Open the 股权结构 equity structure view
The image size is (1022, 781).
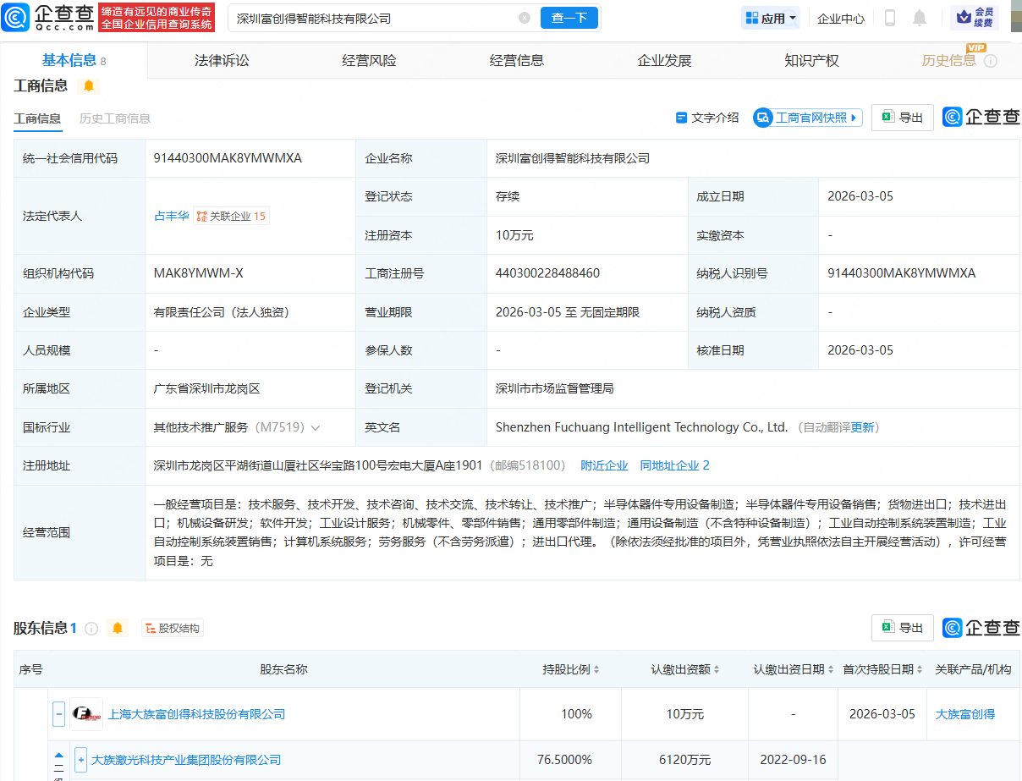point(172,628)
